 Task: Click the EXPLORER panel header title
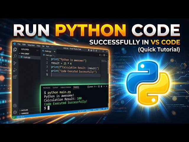coord(25,49)
